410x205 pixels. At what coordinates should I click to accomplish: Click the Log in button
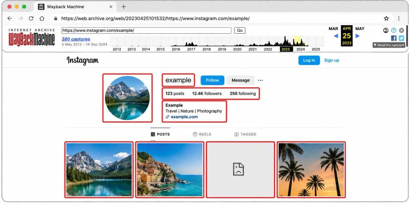[309, 60]
